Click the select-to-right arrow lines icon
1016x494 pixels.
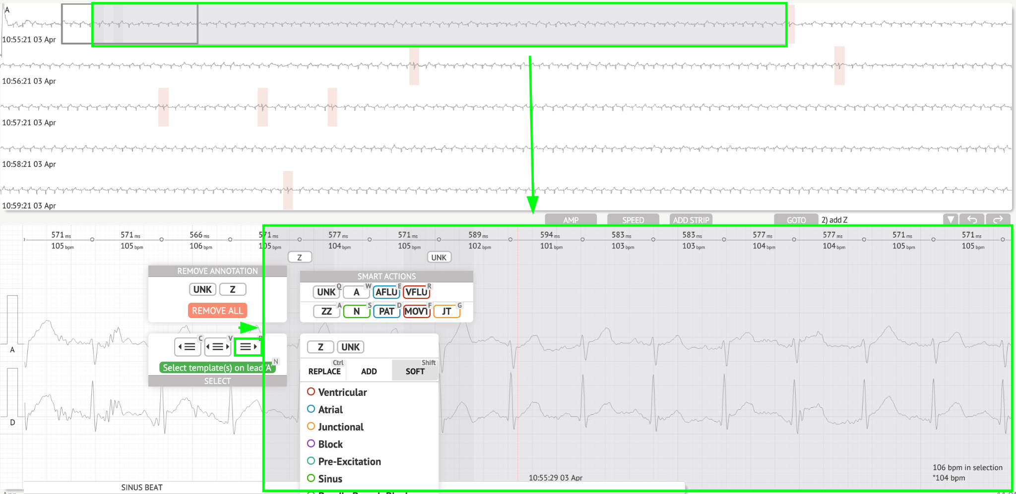(248, 347)
